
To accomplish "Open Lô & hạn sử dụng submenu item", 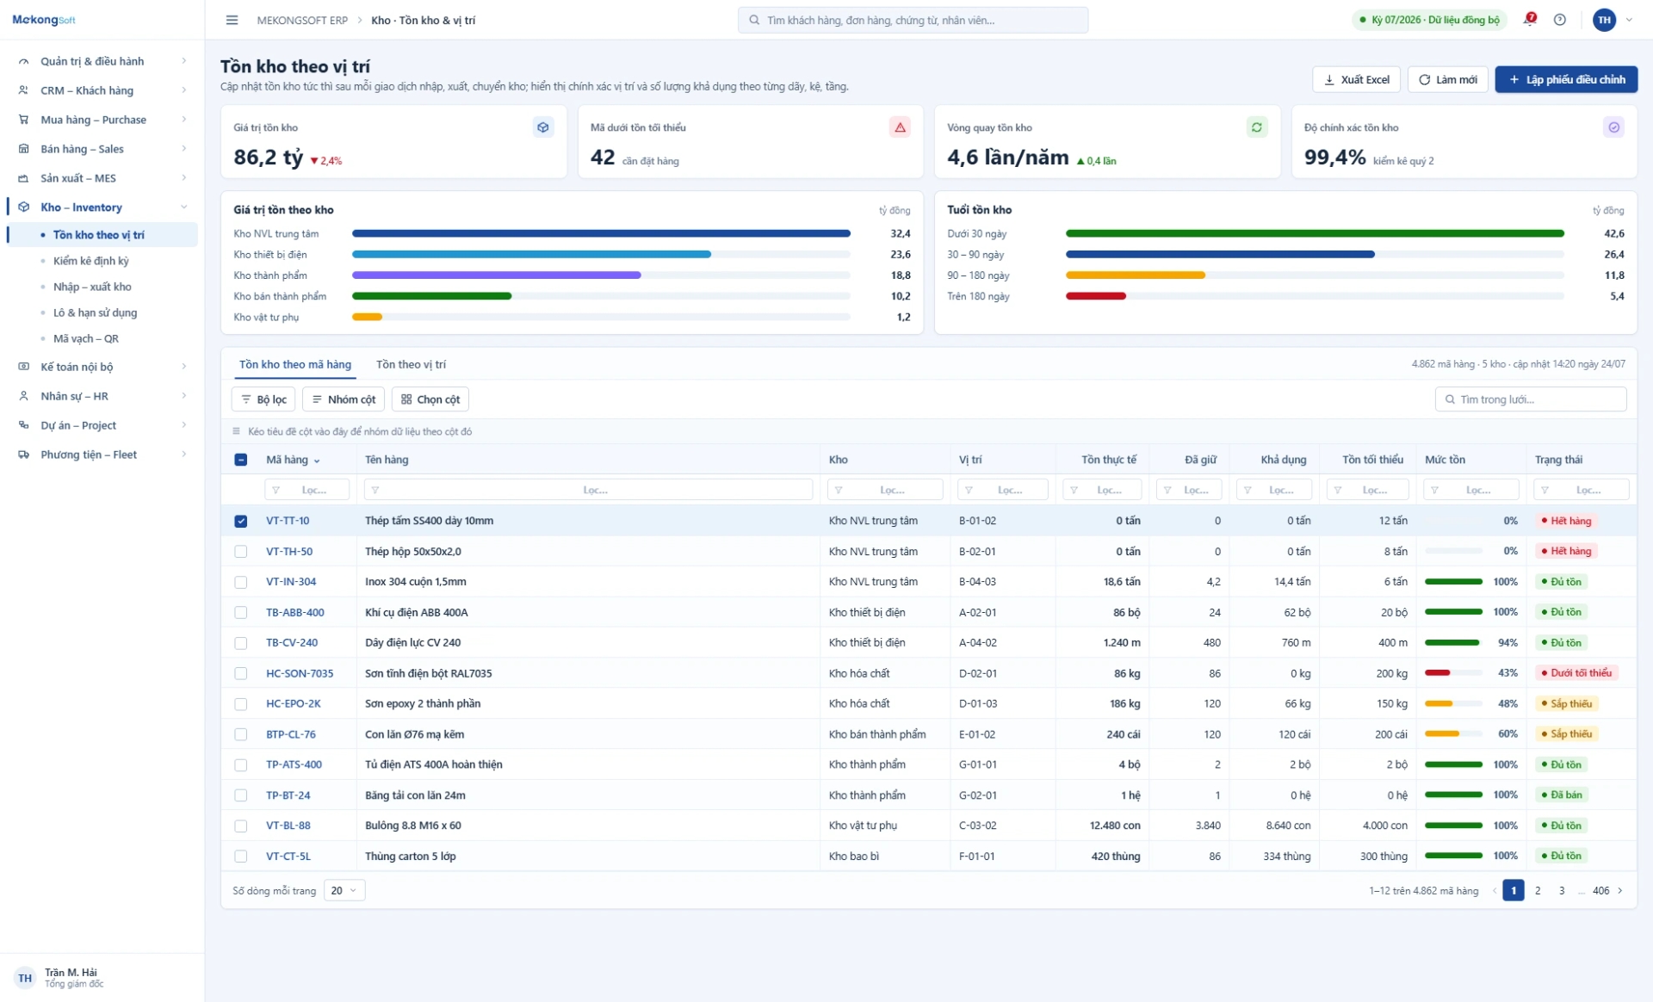I will (x=95, y=312).
